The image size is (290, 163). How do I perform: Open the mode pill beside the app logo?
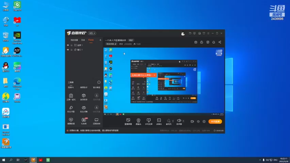point(92,33)
